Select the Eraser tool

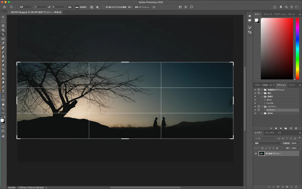[x=3, y=65]
